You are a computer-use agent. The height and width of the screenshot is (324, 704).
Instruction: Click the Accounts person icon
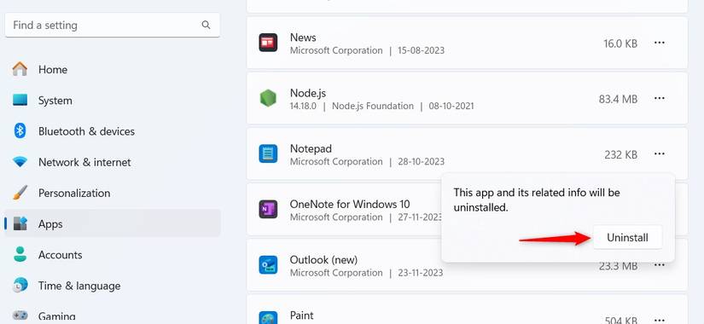[x=20, y=254]
